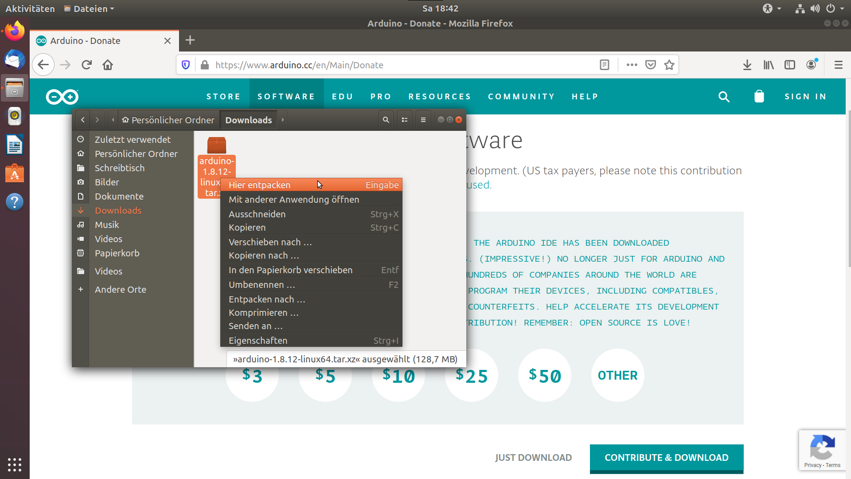Open Firefox hamburger menu
Image resolution: width=851 pixels, height=479 pixels.
(838, 65)
